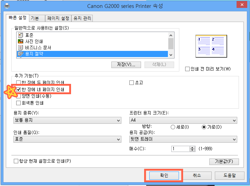The image size is (250, 186).
Task: Increase copies with 매수 up arrow
Action: (192, 147)
